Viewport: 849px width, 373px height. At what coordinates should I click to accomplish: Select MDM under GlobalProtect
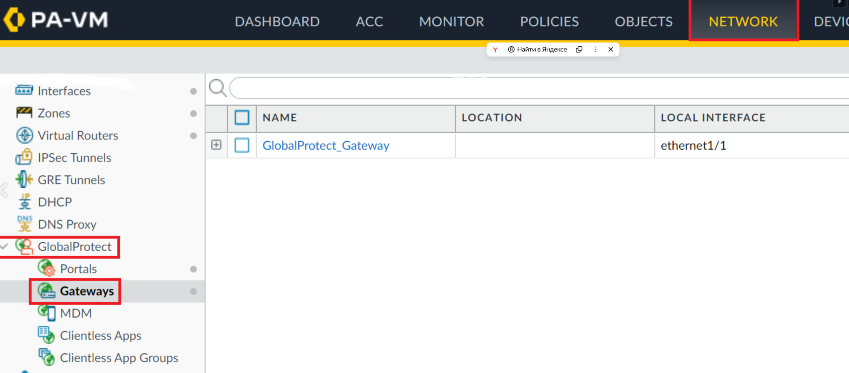pyautogui.click(x=76, y=313)
